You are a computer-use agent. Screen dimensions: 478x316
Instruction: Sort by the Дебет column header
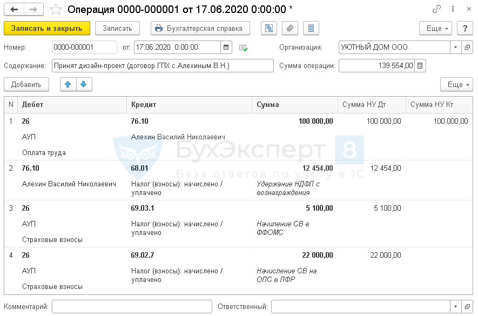(72, 105)
